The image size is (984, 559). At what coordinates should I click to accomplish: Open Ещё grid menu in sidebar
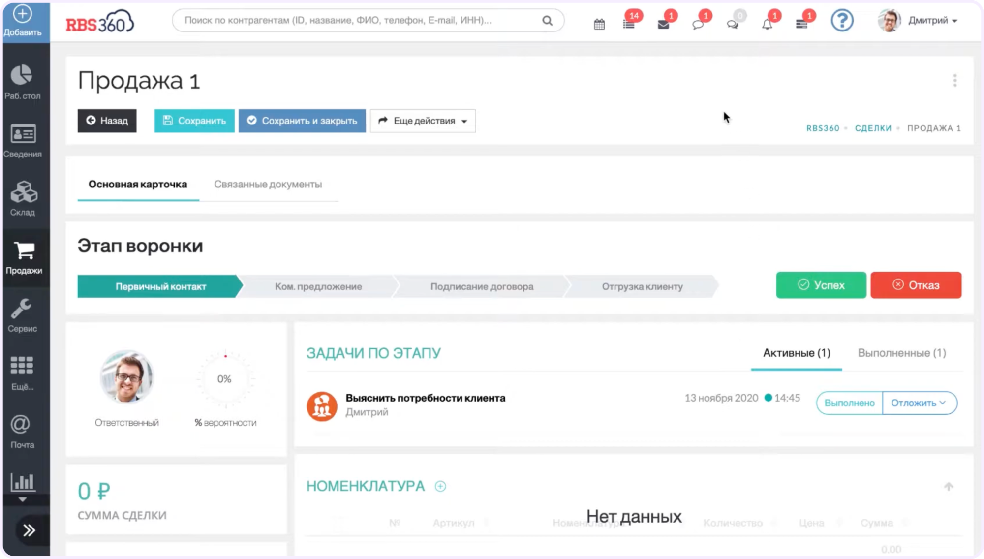click(22, 373)
